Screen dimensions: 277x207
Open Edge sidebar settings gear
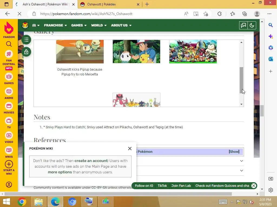(271, 190)
